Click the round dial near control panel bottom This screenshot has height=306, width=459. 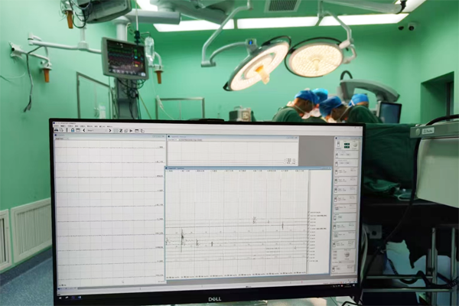click(x=347, y=254)
